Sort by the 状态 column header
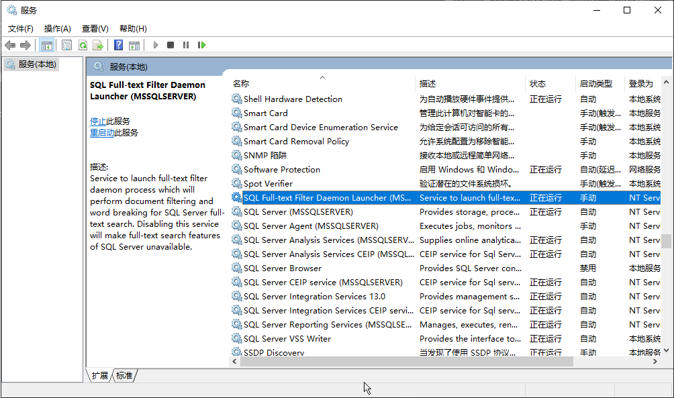Screen dimensions: 674x398 [x=550, y=83]
